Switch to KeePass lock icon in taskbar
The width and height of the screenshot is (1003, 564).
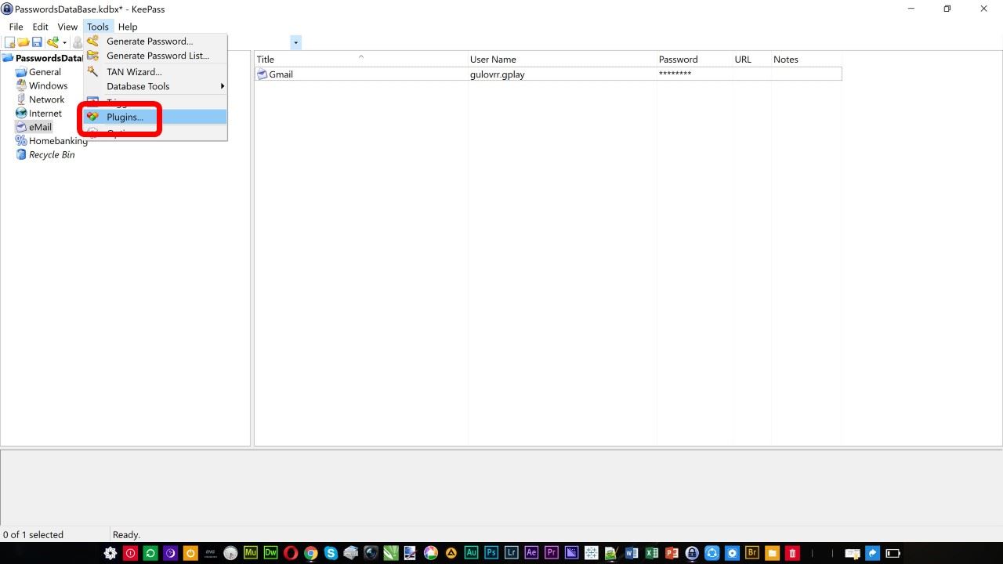click(x=692, y=553)
